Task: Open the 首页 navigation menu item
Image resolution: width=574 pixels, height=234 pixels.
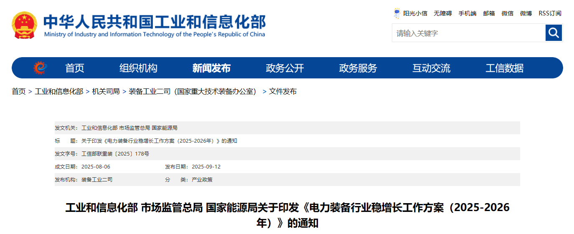Action: [x=75, y=68]
